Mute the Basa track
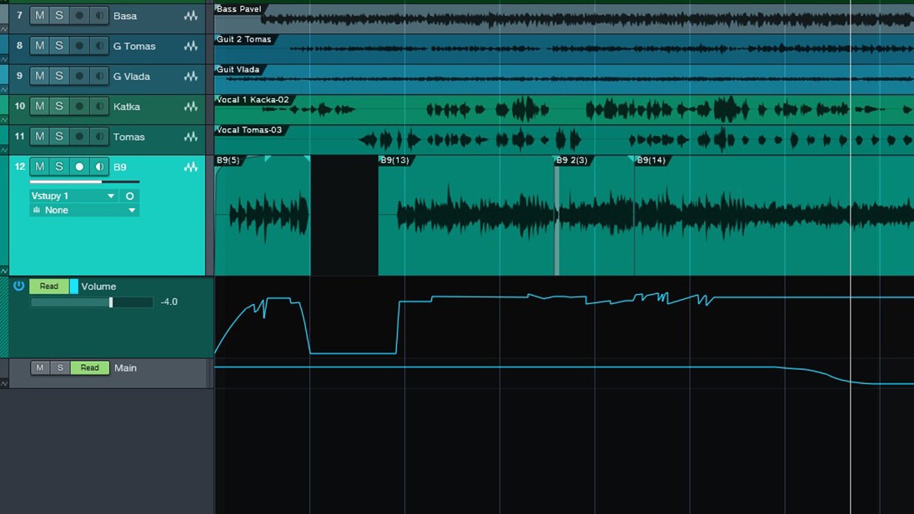914x514 pixels. click(39, 16)
